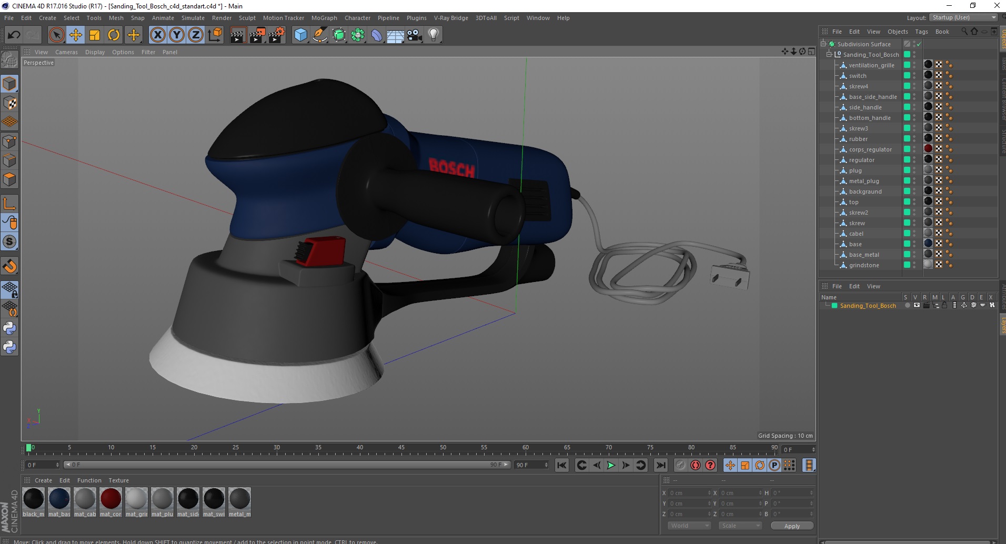Toggle visibility dots for ventilation_grille
This screenshot has width=1006, height=544.
click(x=914, y=65)
